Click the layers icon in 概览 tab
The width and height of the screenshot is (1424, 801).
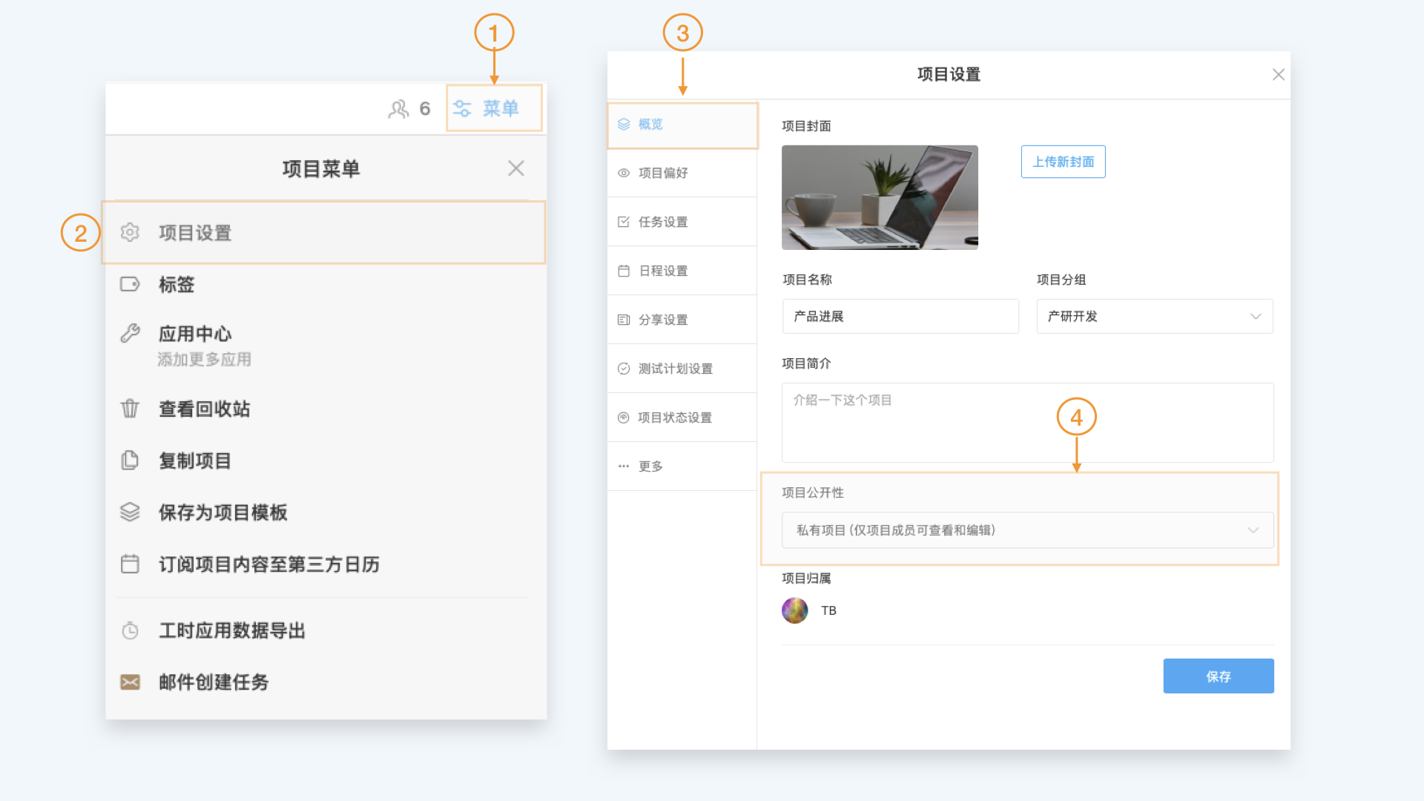point(624,125)
